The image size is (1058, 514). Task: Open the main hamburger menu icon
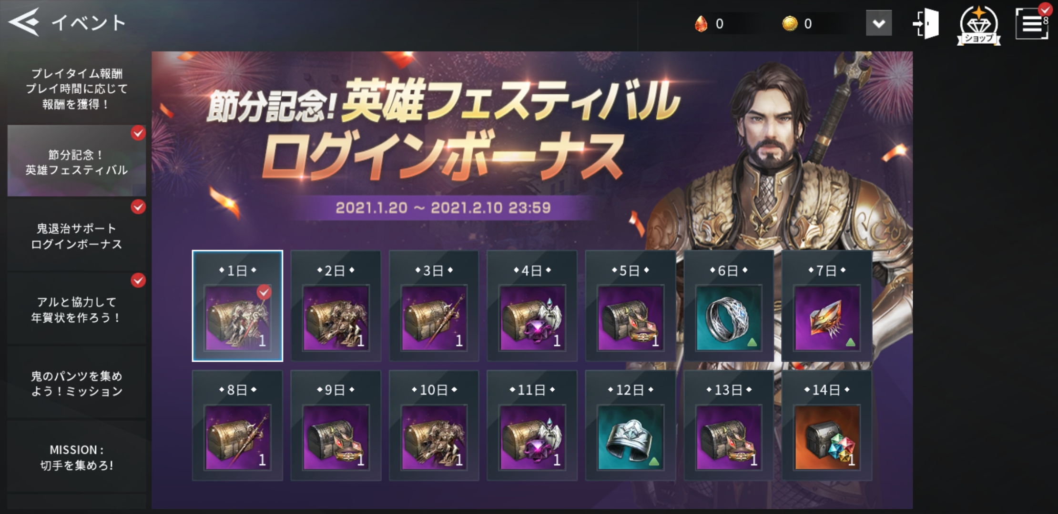[x=1031, y=23]
